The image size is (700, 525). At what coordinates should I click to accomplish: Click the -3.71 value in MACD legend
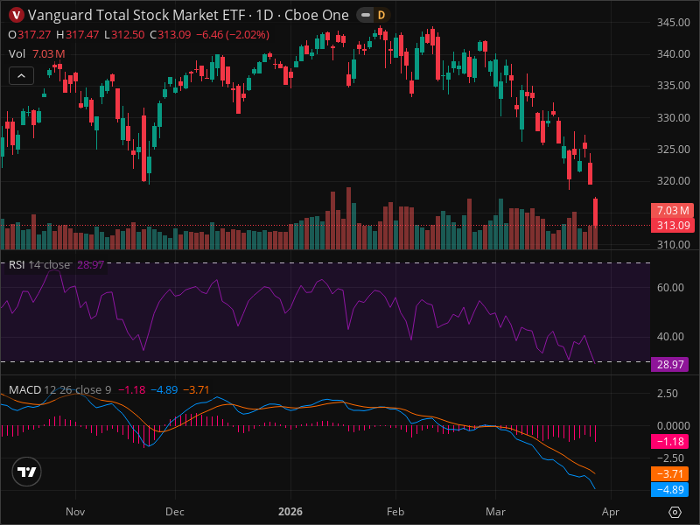[196, 389]
